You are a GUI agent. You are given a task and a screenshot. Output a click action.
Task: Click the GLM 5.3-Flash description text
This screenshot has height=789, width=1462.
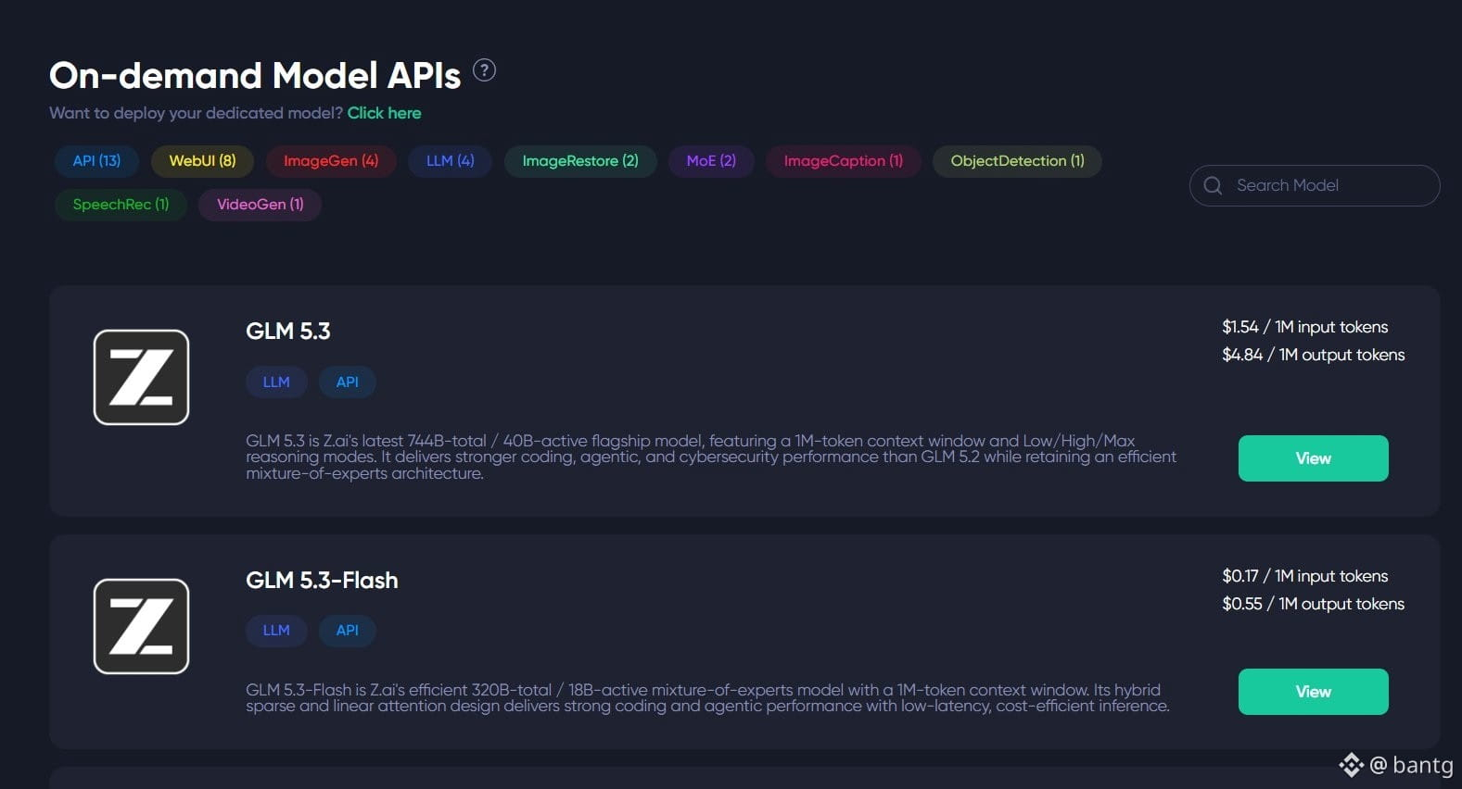point(707,697)
